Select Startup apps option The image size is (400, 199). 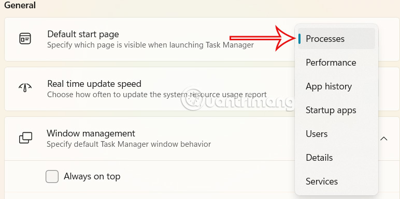pyautogui.click(x=336, y=110)
